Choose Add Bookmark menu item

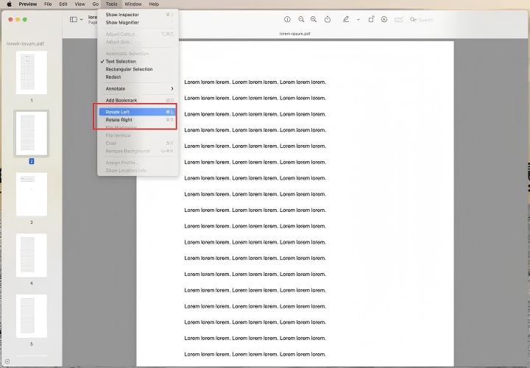coord(138,100)
